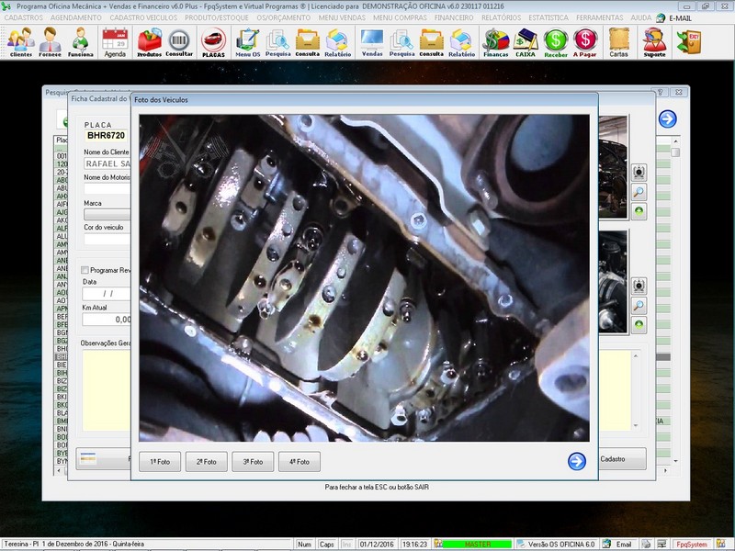Select the 3ª Foto button
This screenshot has height=551, width=735.
(x=253, y=462)
